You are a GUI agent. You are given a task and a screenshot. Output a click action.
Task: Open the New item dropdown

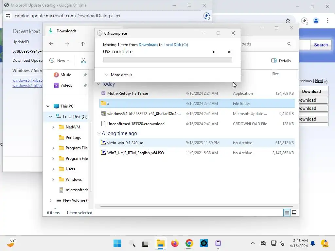(x=60, y=60)
